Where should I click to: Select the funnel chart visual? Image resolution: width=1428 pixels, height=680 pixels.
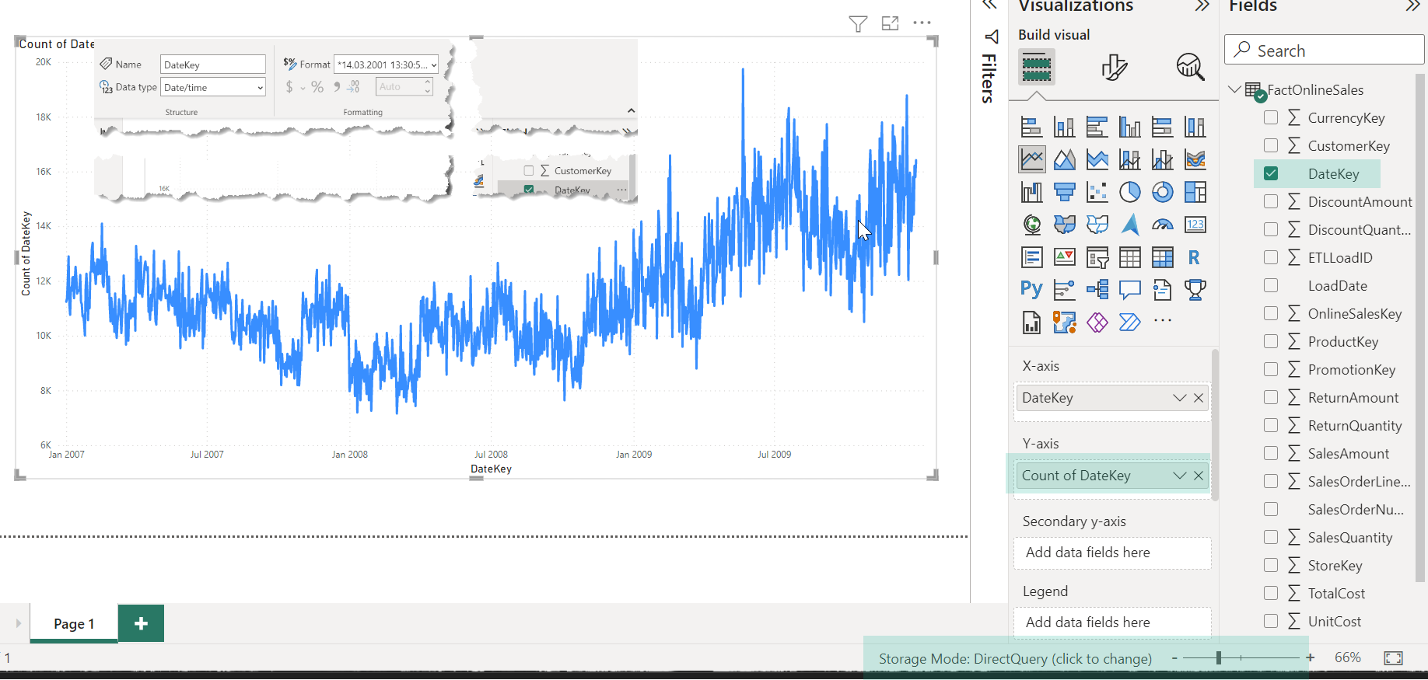(x=1065, y=192)
